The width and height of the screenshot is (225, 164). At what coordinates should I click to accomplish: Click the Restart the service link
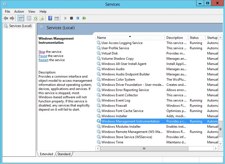pos(43,60)
